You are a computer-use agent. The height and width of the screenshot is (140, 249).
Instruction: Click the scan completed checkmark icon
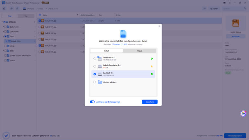[6, 135]
